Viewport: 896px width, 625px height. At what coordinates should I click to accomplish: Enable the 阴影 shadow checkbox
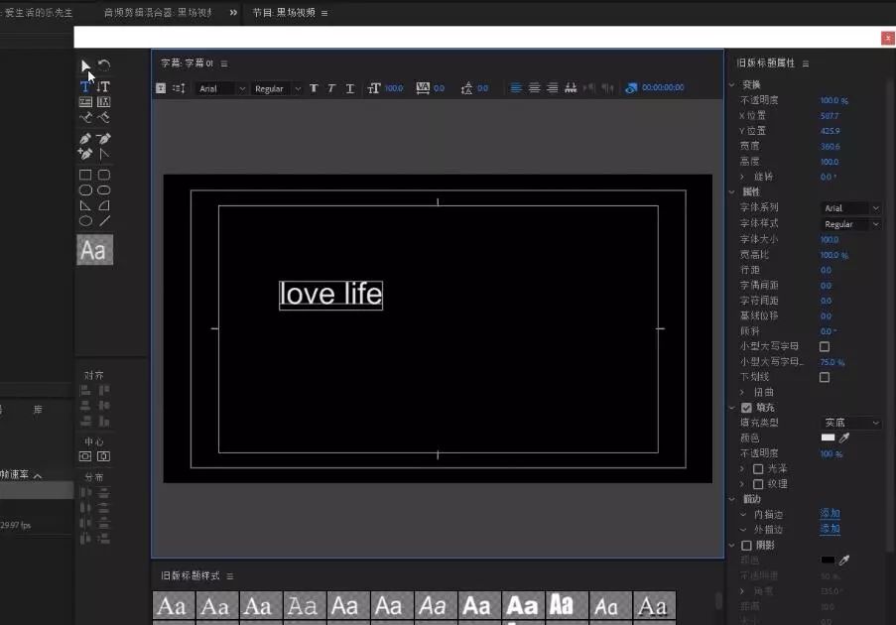point(746,545)
